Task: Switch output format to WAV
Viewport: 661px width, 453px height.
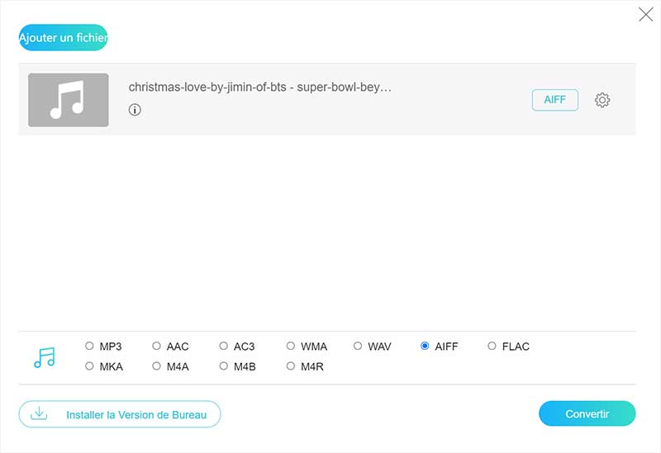Action: [x=358, y=347]
